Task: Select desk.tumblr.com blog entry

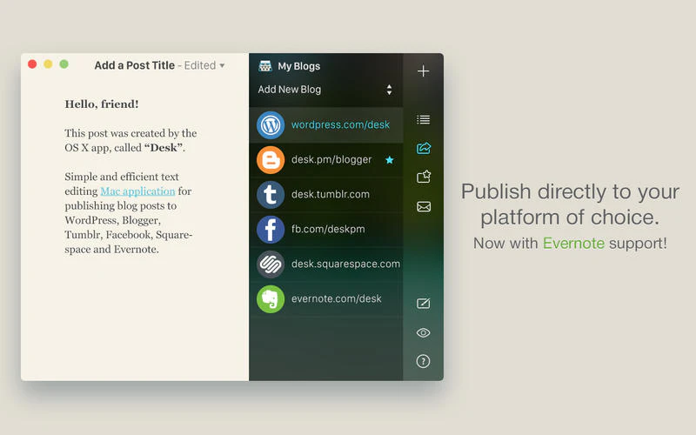Action: [x=325, y=194]
